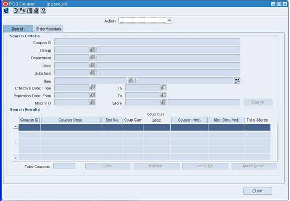The height and width of the screenshot is (201, 290).
Task: Open the Subclass list of values icon
Action: pyautogui.click(x=92, y=73)
